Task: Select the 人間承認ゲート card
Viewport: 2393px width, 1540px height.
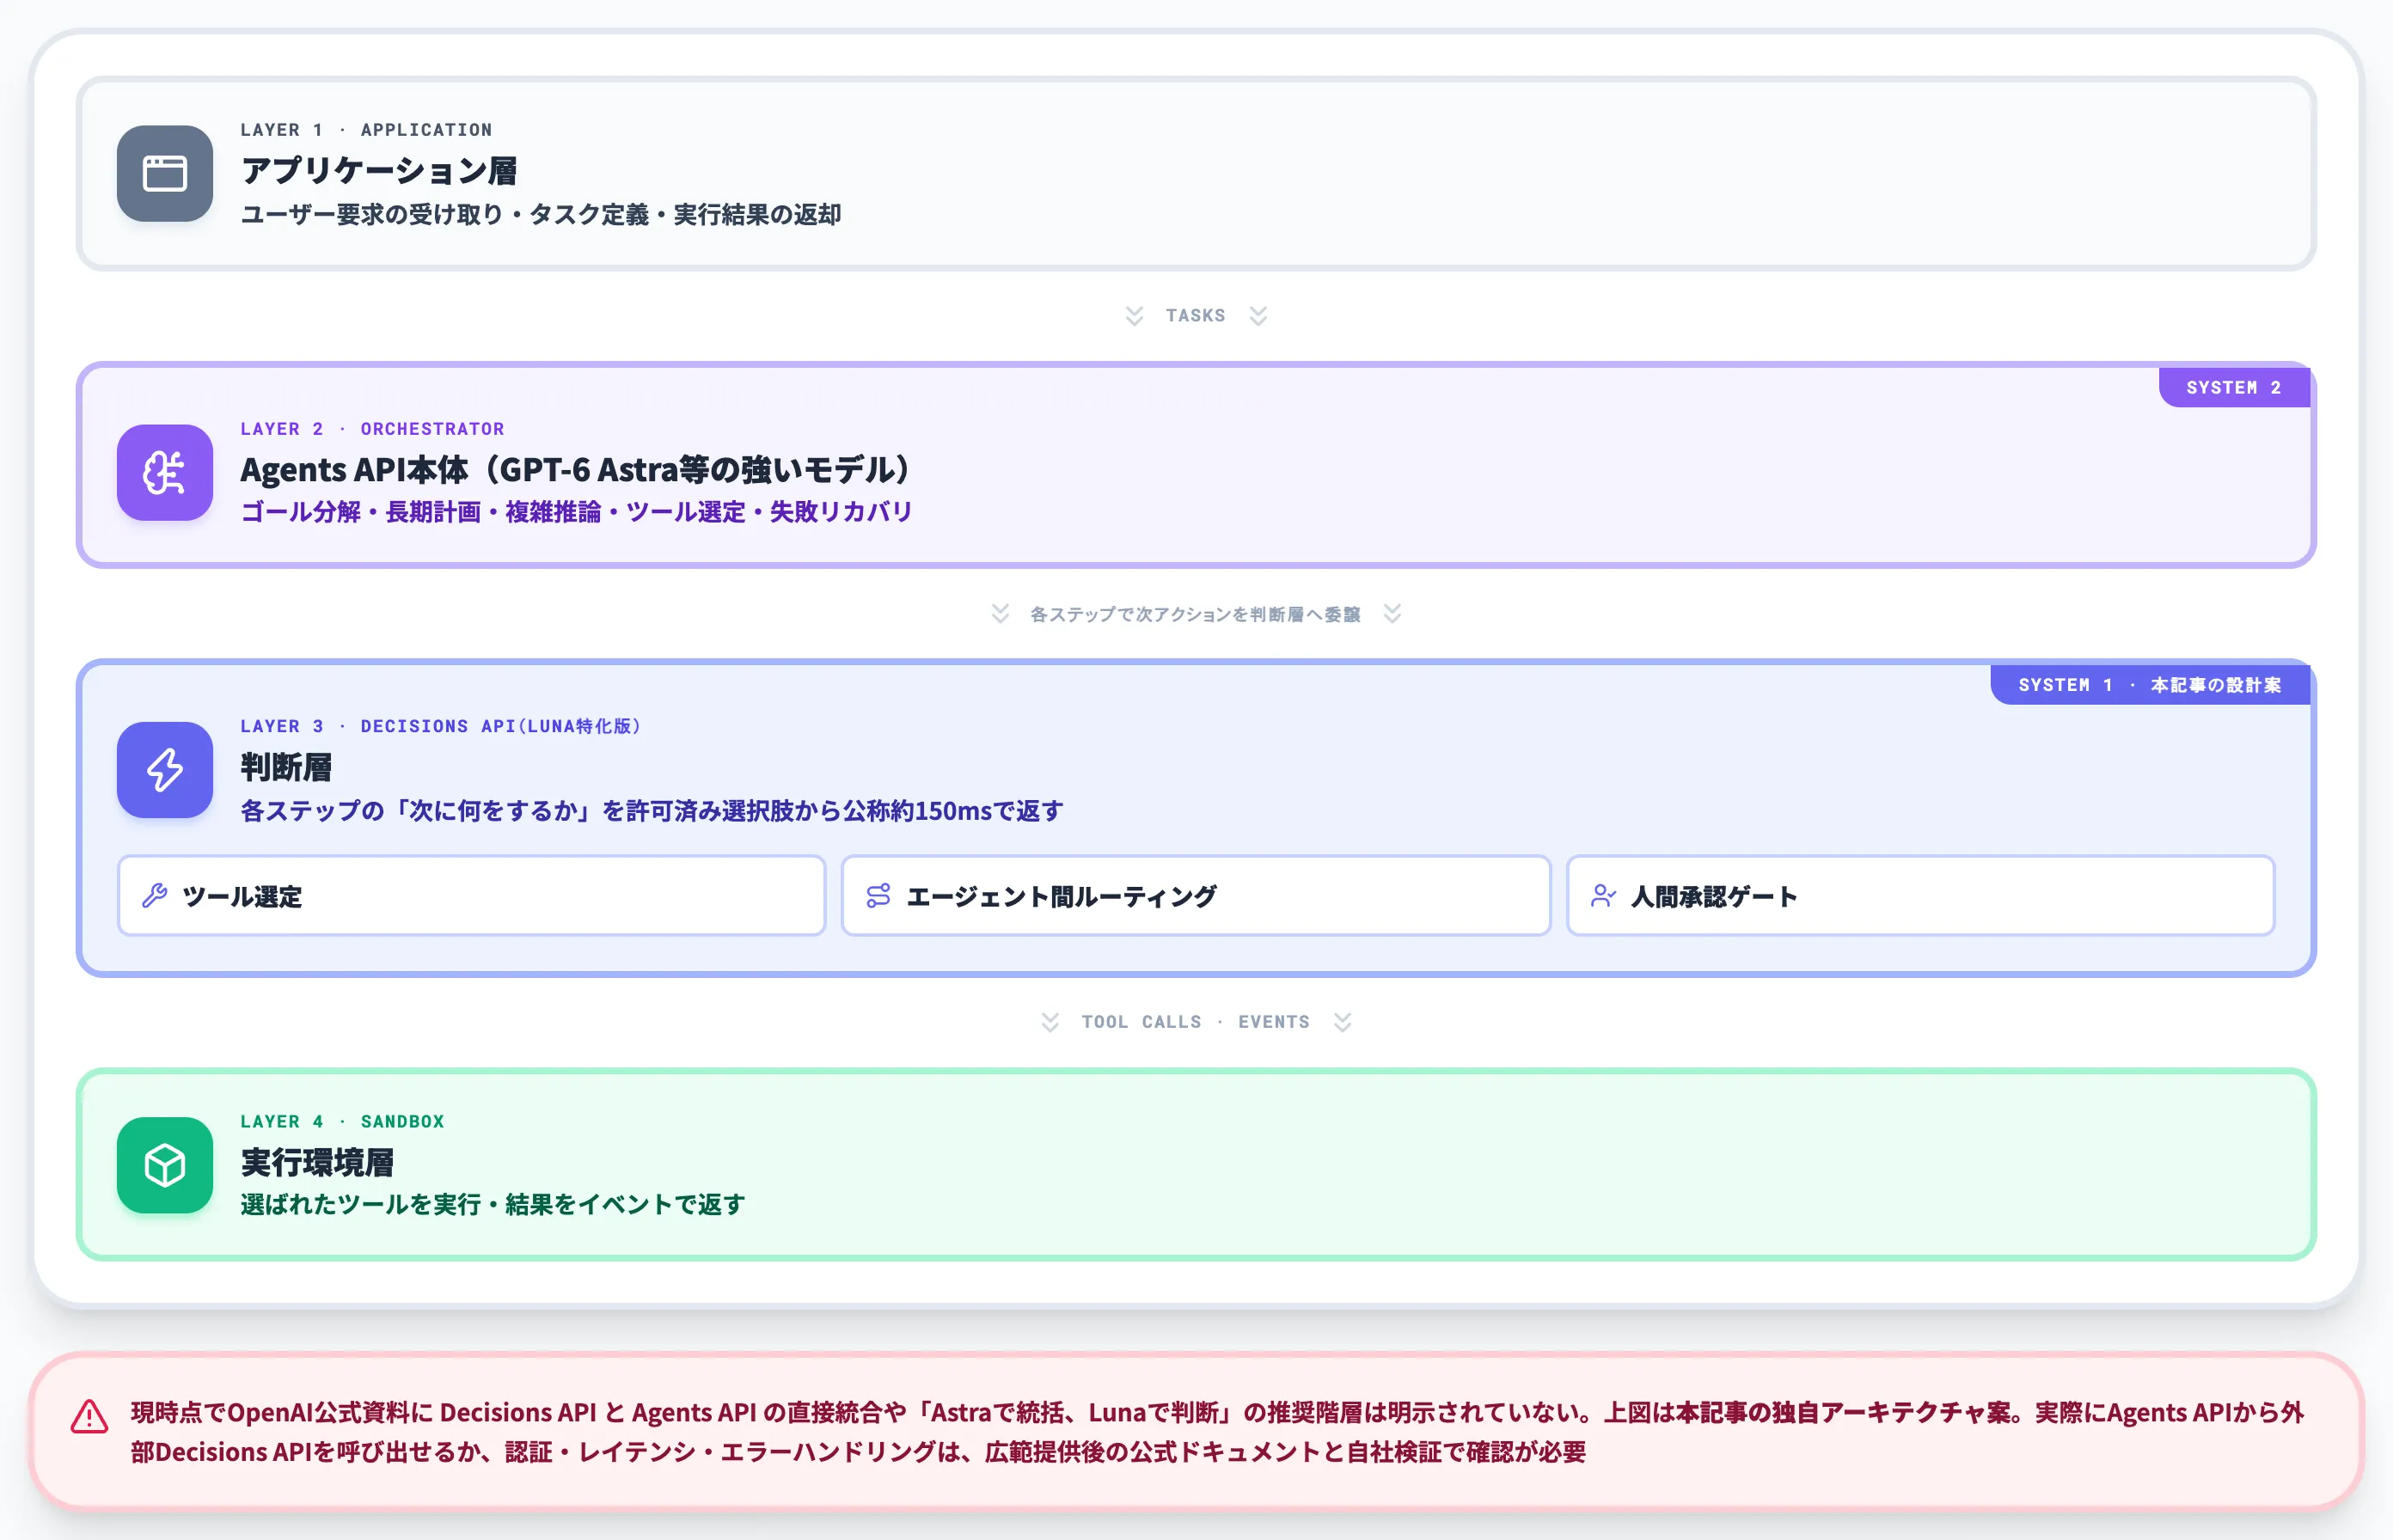Action: click(x=1920, y=896)
